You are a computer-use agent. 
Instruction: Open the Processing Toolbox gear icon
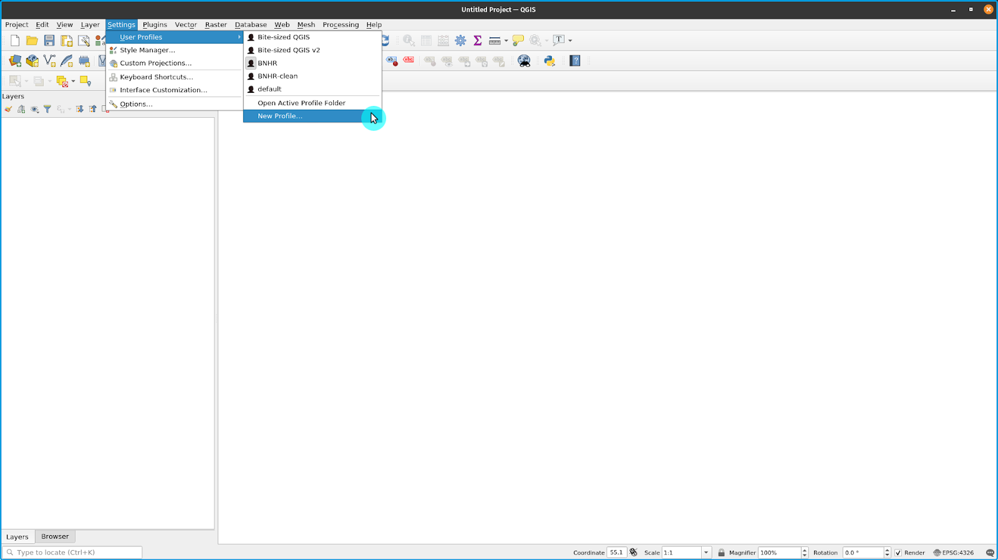(460, 40)
